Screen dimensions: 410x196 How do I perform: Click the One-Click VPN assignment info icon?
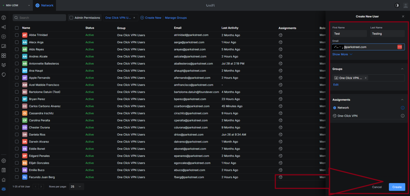(403, 116)
